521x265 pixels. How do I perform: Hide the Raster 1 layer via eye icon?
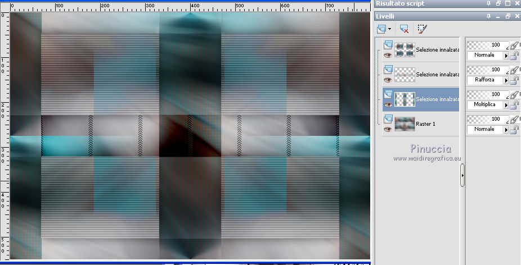pyautogui.click(x=388, y=129)
